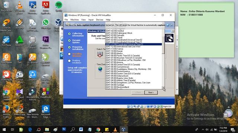Open the Winamp desktop shortcut
This screenshot has width=238, height=133.
[20, 24]
